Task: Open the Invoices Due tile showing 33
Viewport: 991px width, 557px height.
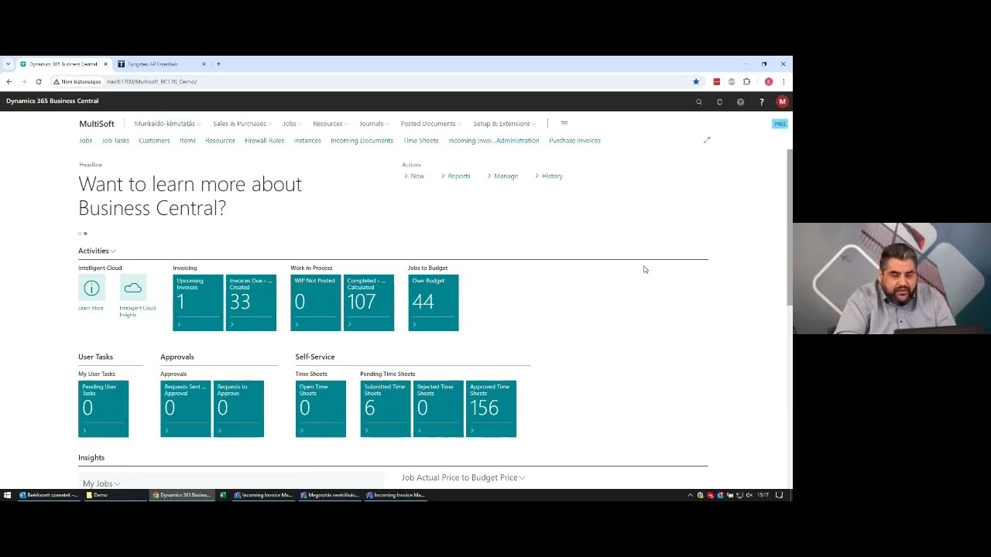Action: [x=251, y=302]
